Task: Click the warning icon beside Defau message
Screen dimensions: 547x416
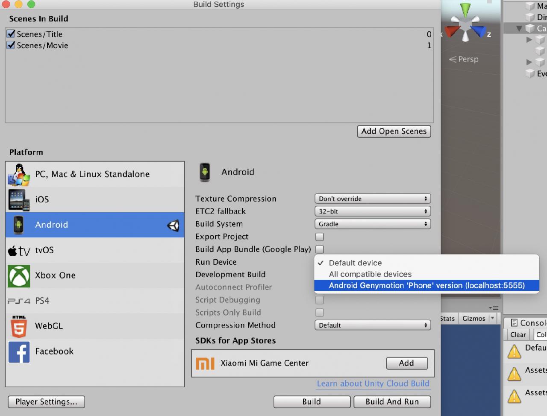Action: point(514,351)
